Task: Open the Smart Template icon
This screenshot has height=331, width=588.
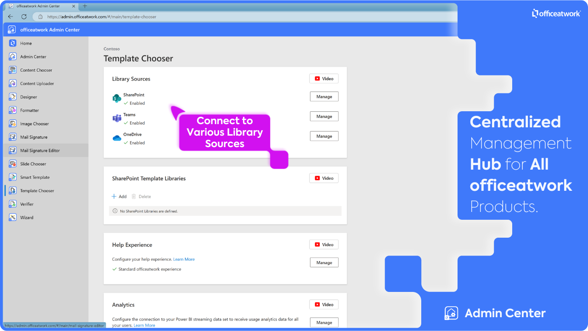Action: click(12, 177)
